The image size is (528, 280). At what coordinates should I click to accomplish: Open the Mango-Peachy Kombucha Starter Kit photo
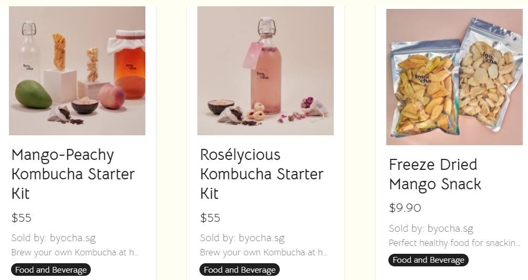coord(77,71)
